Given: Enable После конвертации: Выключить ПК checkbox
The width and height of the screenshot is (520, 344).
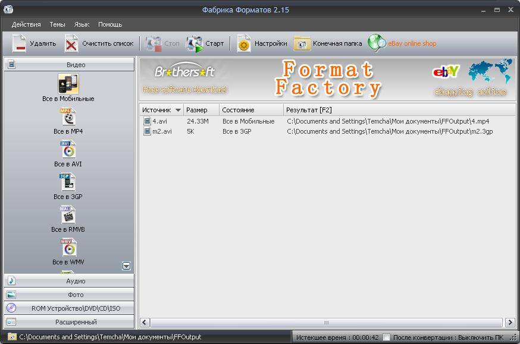Looking at the screenshot, I should 386,337.
